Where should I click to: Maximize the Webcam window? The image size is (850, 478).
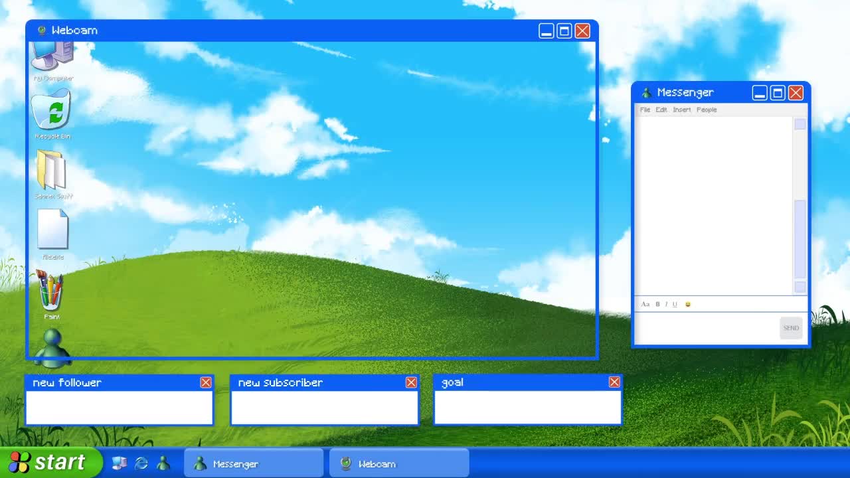coord(564,31)
